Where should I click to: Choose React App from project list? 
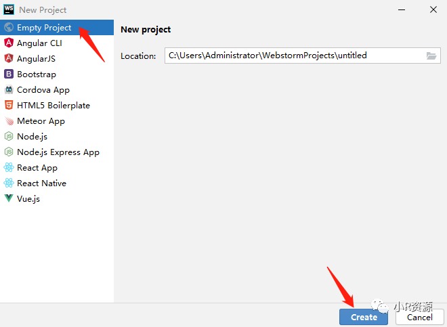tap(37, 168)
